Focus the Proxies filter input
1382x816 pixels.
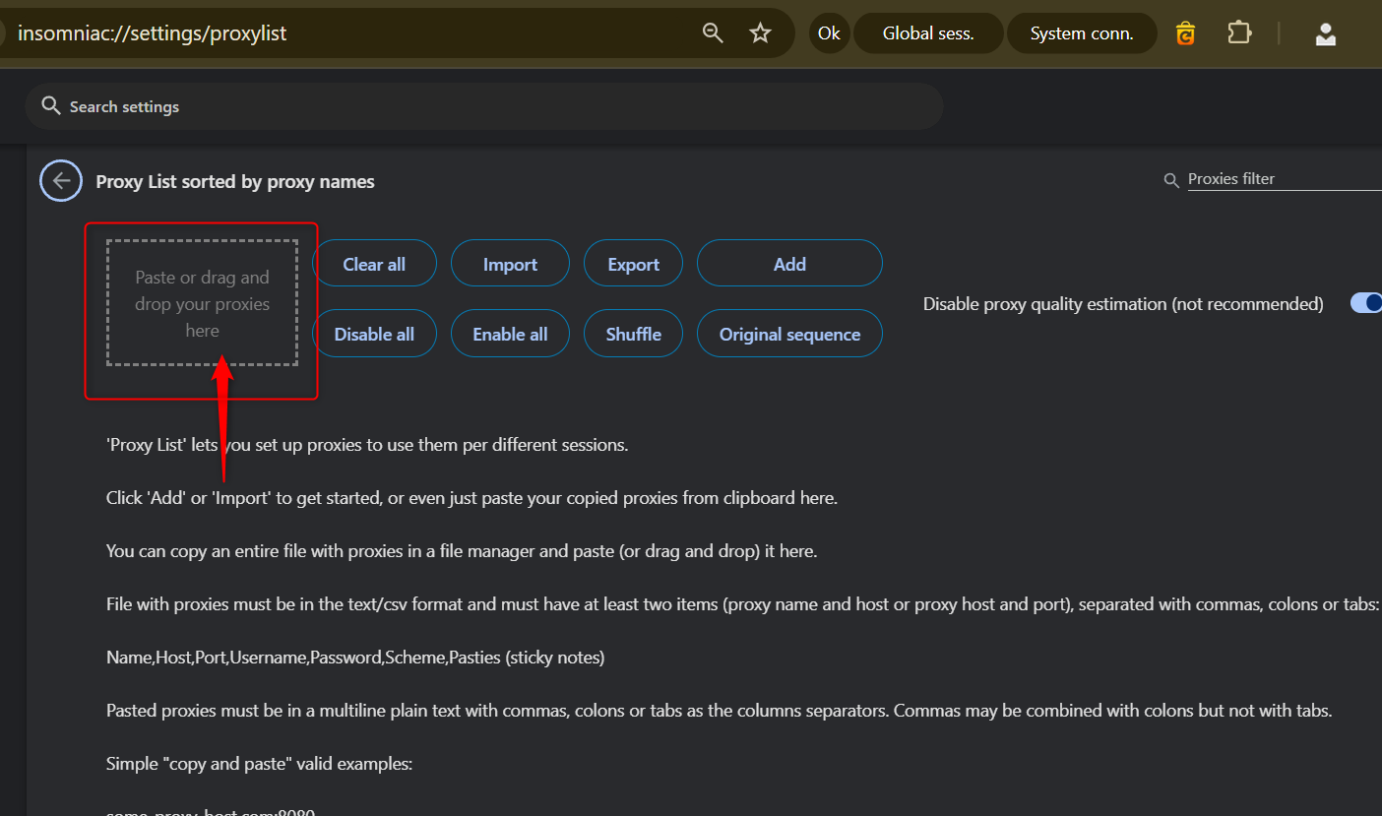pos(1285,179)
